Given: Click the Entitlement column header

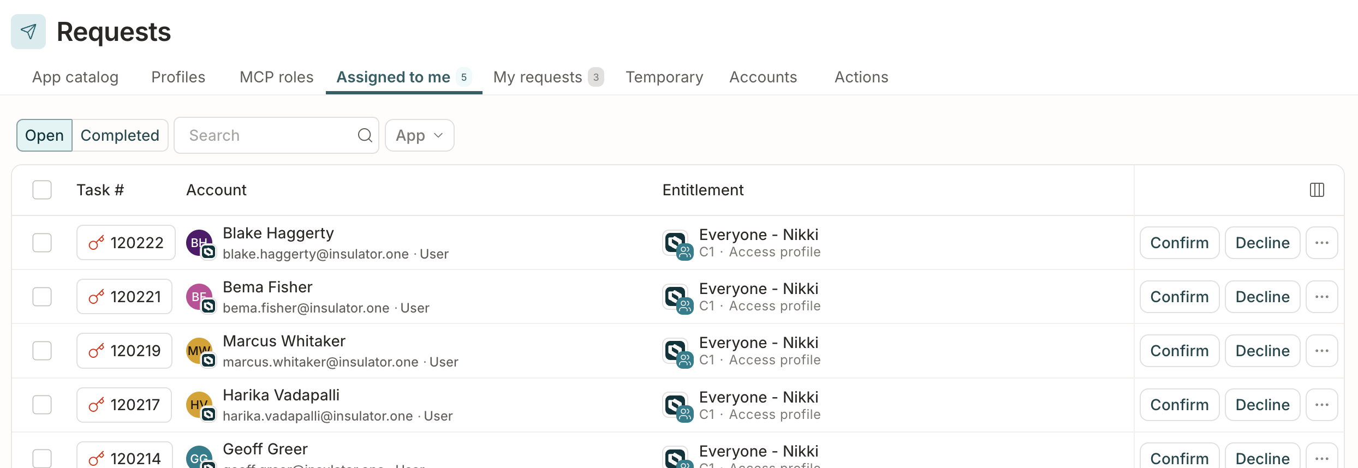Looking at the screenshot, I should [703, 190].
